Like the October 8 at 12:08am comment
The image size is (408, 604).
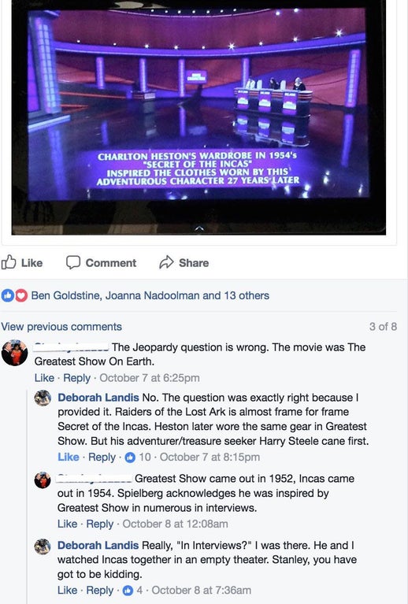click(68, 524)
